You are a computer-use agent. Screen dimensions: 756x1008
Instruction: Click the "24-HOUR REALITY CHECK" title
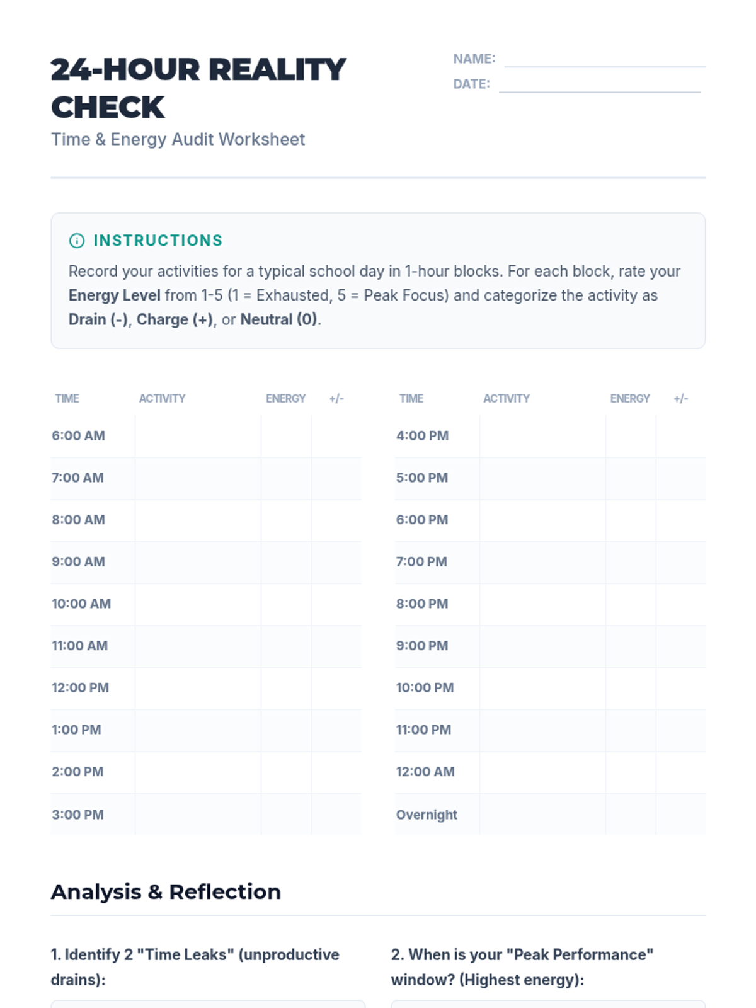point(198,88)
